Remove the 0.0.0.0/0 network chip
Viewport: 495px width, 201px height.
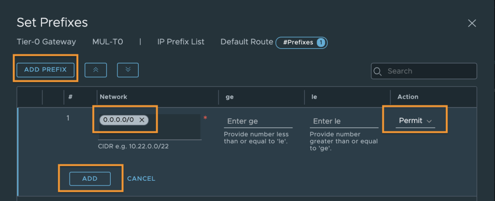coord(142,120)
